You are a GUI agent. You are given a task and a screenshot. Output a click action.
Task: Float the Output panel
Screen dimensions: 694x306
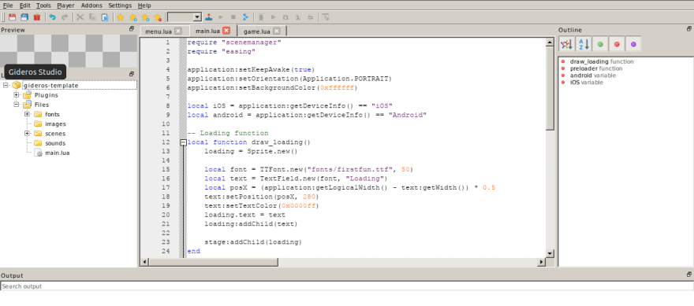coord(688,275)
